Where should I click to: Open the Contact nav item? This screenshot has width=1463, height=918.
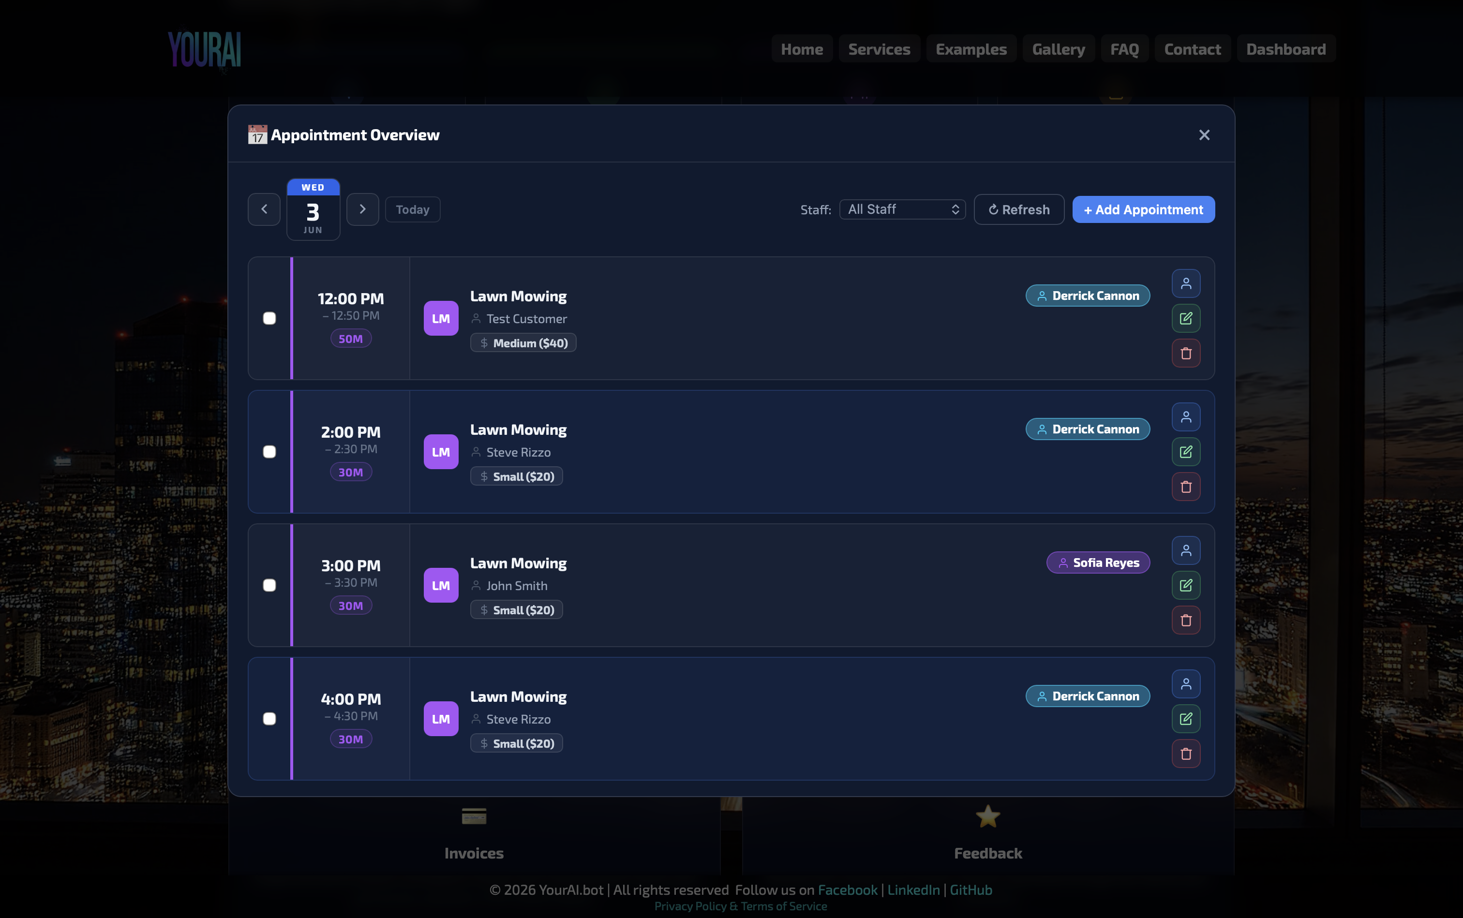coord(1192,49)
